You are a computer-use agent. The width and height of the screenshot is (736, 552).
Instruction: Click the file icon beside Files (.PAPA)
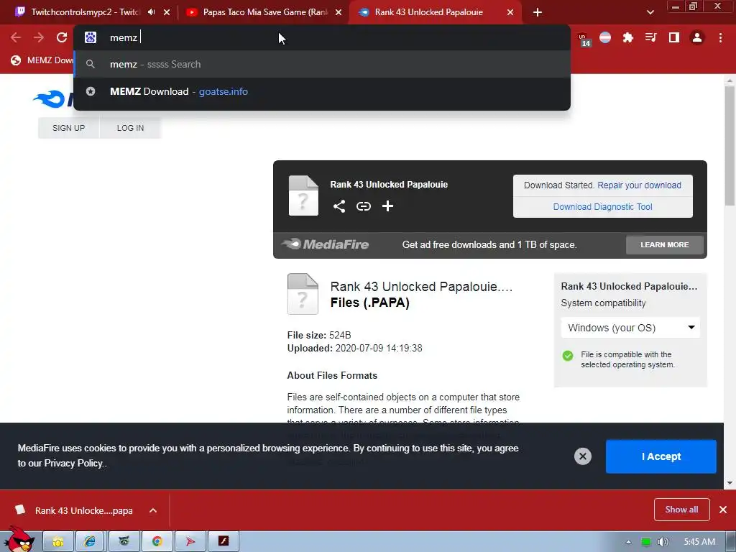(x=303, y=294)
